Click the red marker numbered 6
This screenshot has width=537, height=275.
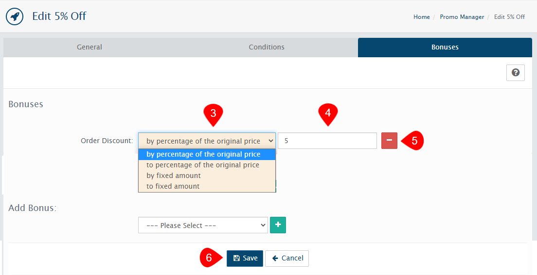pyautogui.click(x=209, y=258)
